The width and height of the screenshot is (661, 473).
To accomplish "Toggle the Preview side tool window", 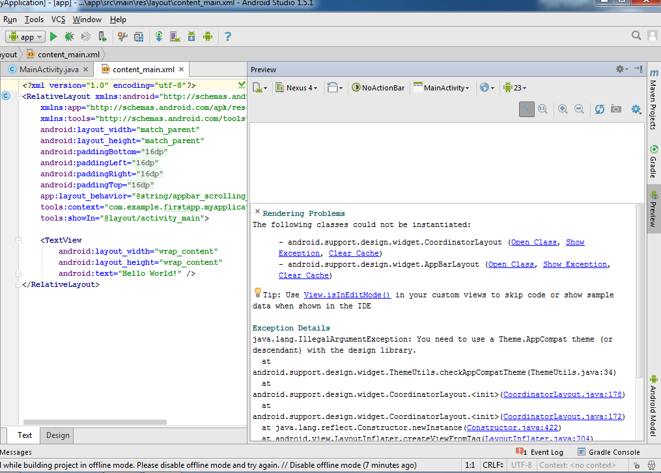I will 653,209.
